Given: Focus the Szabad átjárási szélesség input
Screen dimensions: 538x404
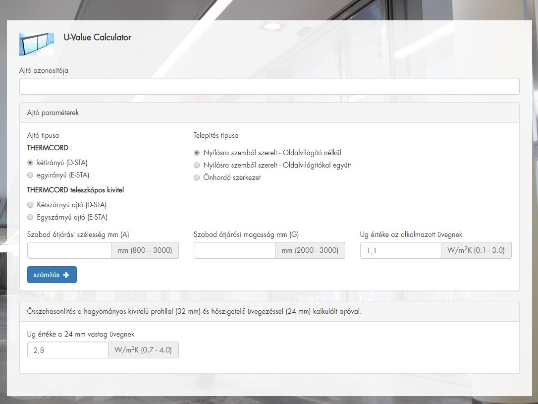Looking at the screenshot, I should click(x=70, y=250).
